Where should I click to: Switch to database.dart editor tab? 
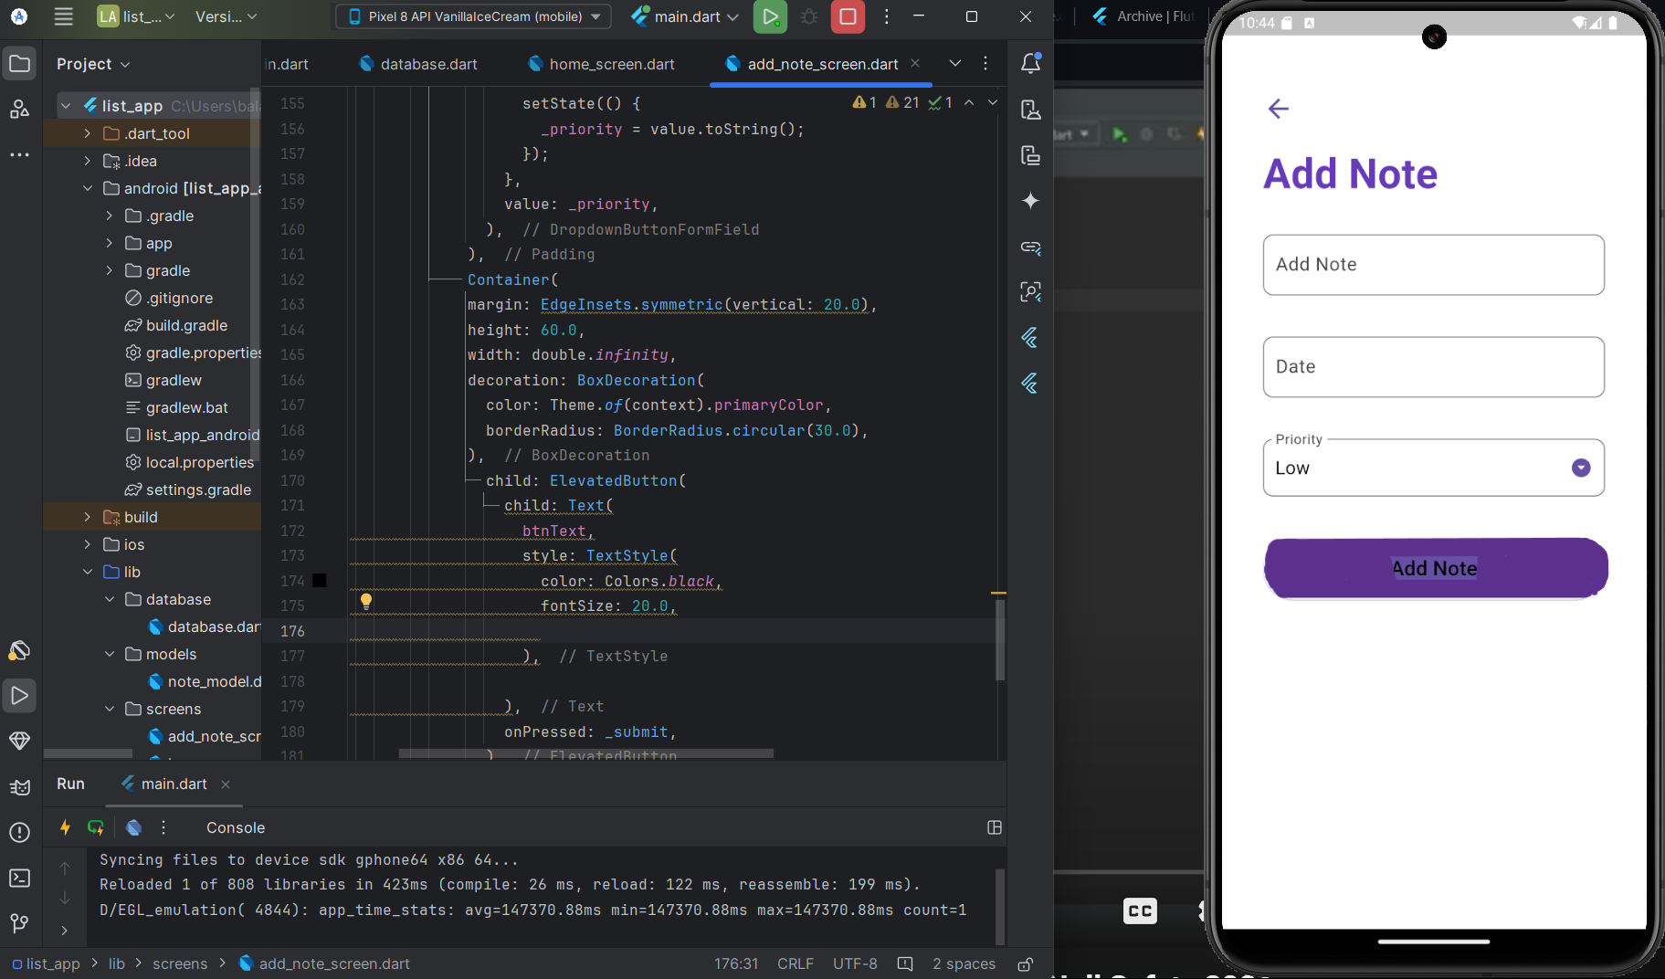pyautogui.click(x=428, y=64)
